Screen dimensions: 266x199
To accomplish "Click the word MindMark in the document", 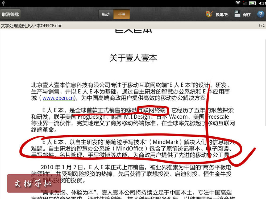I will click(165, 142).
